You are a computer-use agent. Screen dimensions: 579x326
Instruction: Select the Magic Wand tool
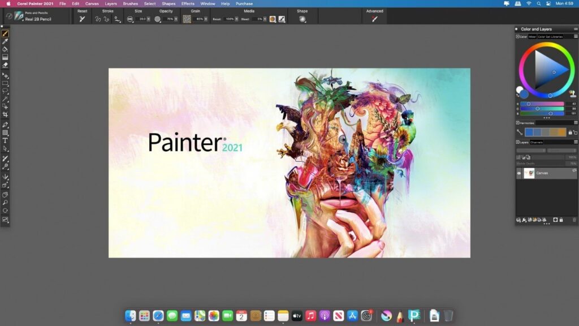(5, 99)
